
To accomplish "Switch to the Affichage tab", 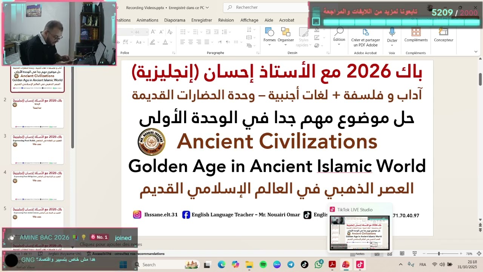I will tap(249, 20).
